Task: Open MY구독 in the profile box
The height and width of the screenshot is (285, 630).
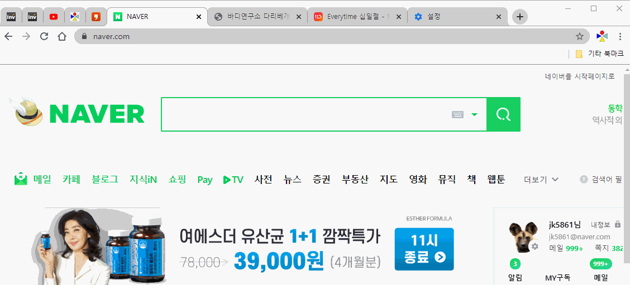Action: [558, 277]
